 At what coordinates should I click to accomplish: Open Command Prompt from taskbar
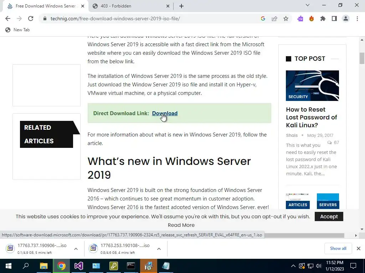131,266
